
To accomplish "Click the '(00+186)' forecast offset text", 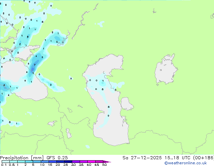I will (204, 158).
